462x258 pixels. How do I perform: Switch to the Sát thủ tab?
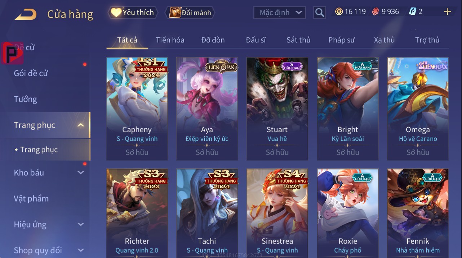[x=298, y=40]
